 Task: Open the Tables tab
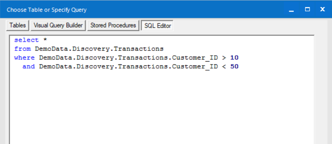[x=18, y=26]
